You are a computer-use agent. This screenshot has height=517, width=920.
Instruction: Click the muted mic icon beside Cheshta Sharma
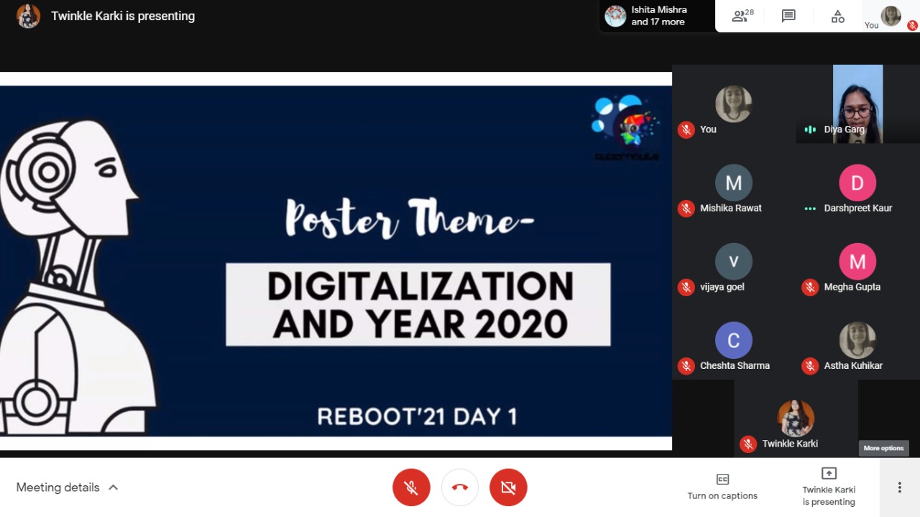[686, 366]
